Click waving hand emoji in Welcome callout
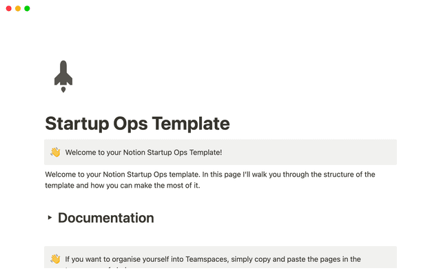Image resolution: width=441 pixels, height=275 pixels. click(x=55, y=152)
